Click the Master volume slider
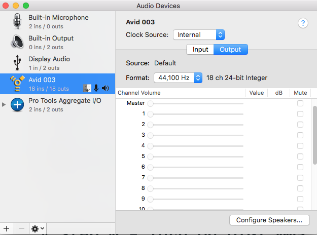Image resolution: width=317 pixels, height=235 pixels. (195, 103)
